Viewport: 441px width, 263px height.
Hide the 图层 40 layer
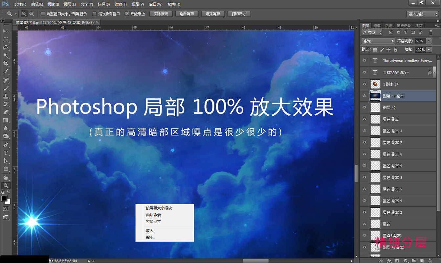tap(364, 108)
